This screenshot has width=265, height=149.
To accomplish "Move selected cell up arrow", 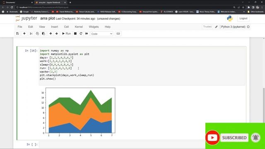I will coord(51,34).
